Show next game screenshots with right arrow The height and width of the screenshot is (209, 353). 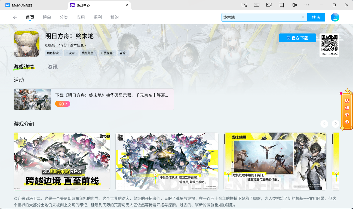(x=336, y=124)
